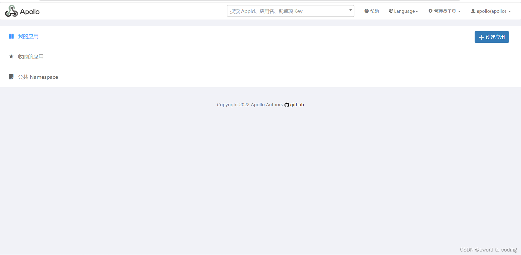
Task: Open 公共 Namespace in the sidebar
Action: point(38,77)
